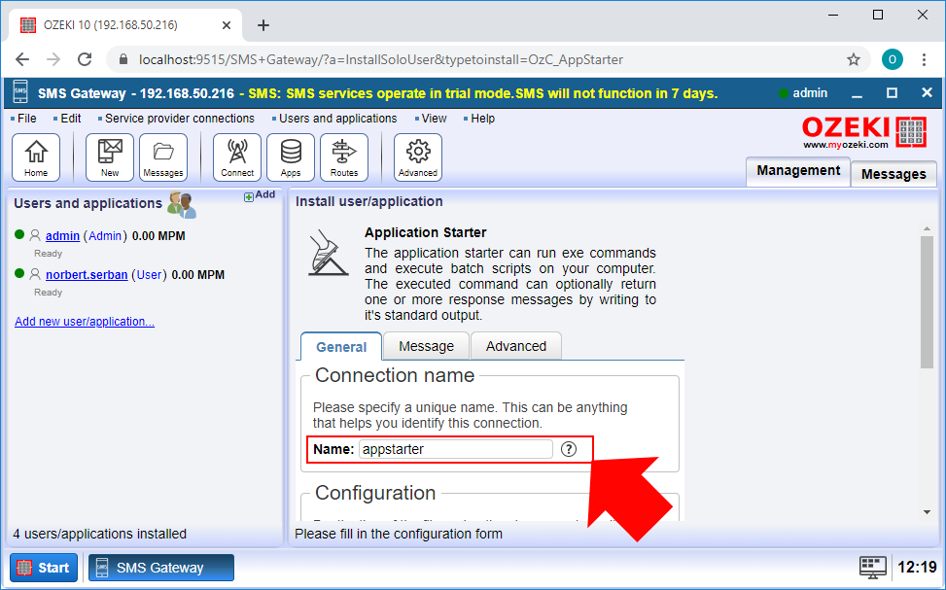Screen dimensions: 946x590
Task: Click the OZEKI logo
Action: click(863, 132)
